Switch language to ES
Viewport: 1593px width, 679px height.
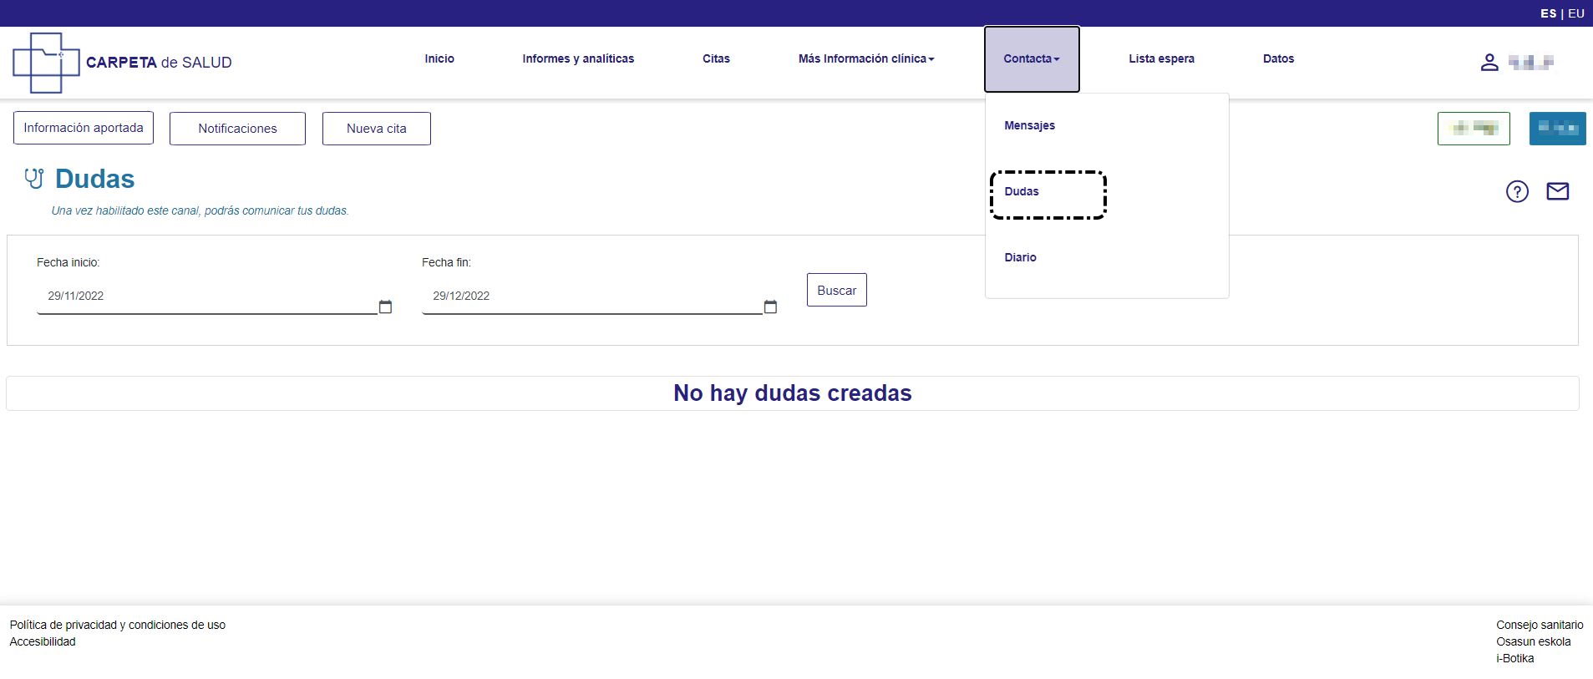click(x=1548, y=13)
